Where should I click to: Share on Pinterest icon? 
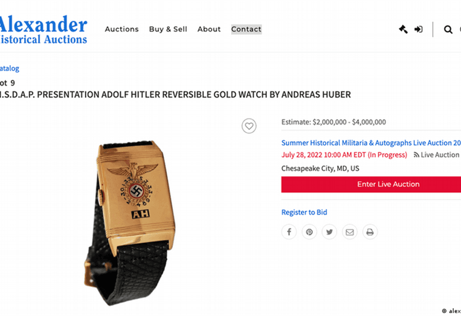click(309, 232)
